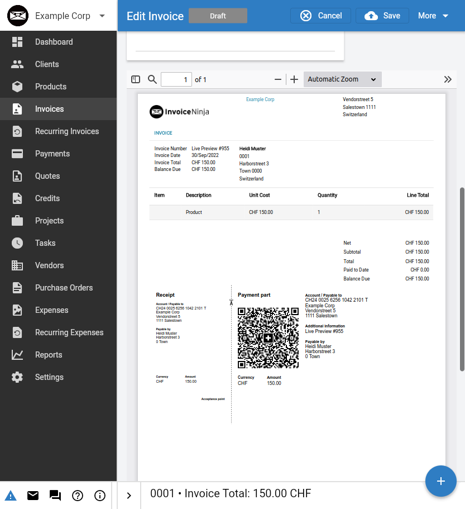Show the about info icon
The width and height of the screenshot is (465, 509).
point(100,496)
